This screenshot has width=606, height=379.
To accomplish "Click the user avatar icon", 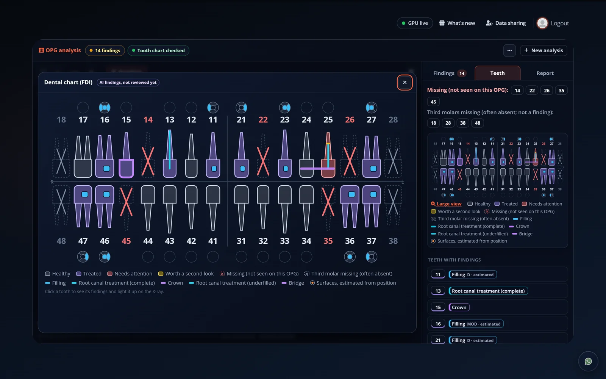I will (x=542, y=23).
